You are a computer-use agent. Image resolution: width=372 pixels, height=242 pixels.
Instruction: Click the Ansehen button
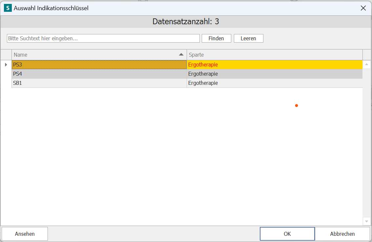click(25, 234)
